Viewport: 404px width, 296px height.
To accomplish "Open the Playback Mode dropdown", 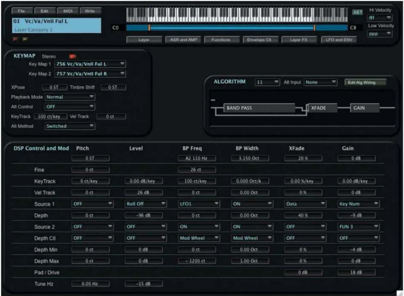I will tap(70, 96).
